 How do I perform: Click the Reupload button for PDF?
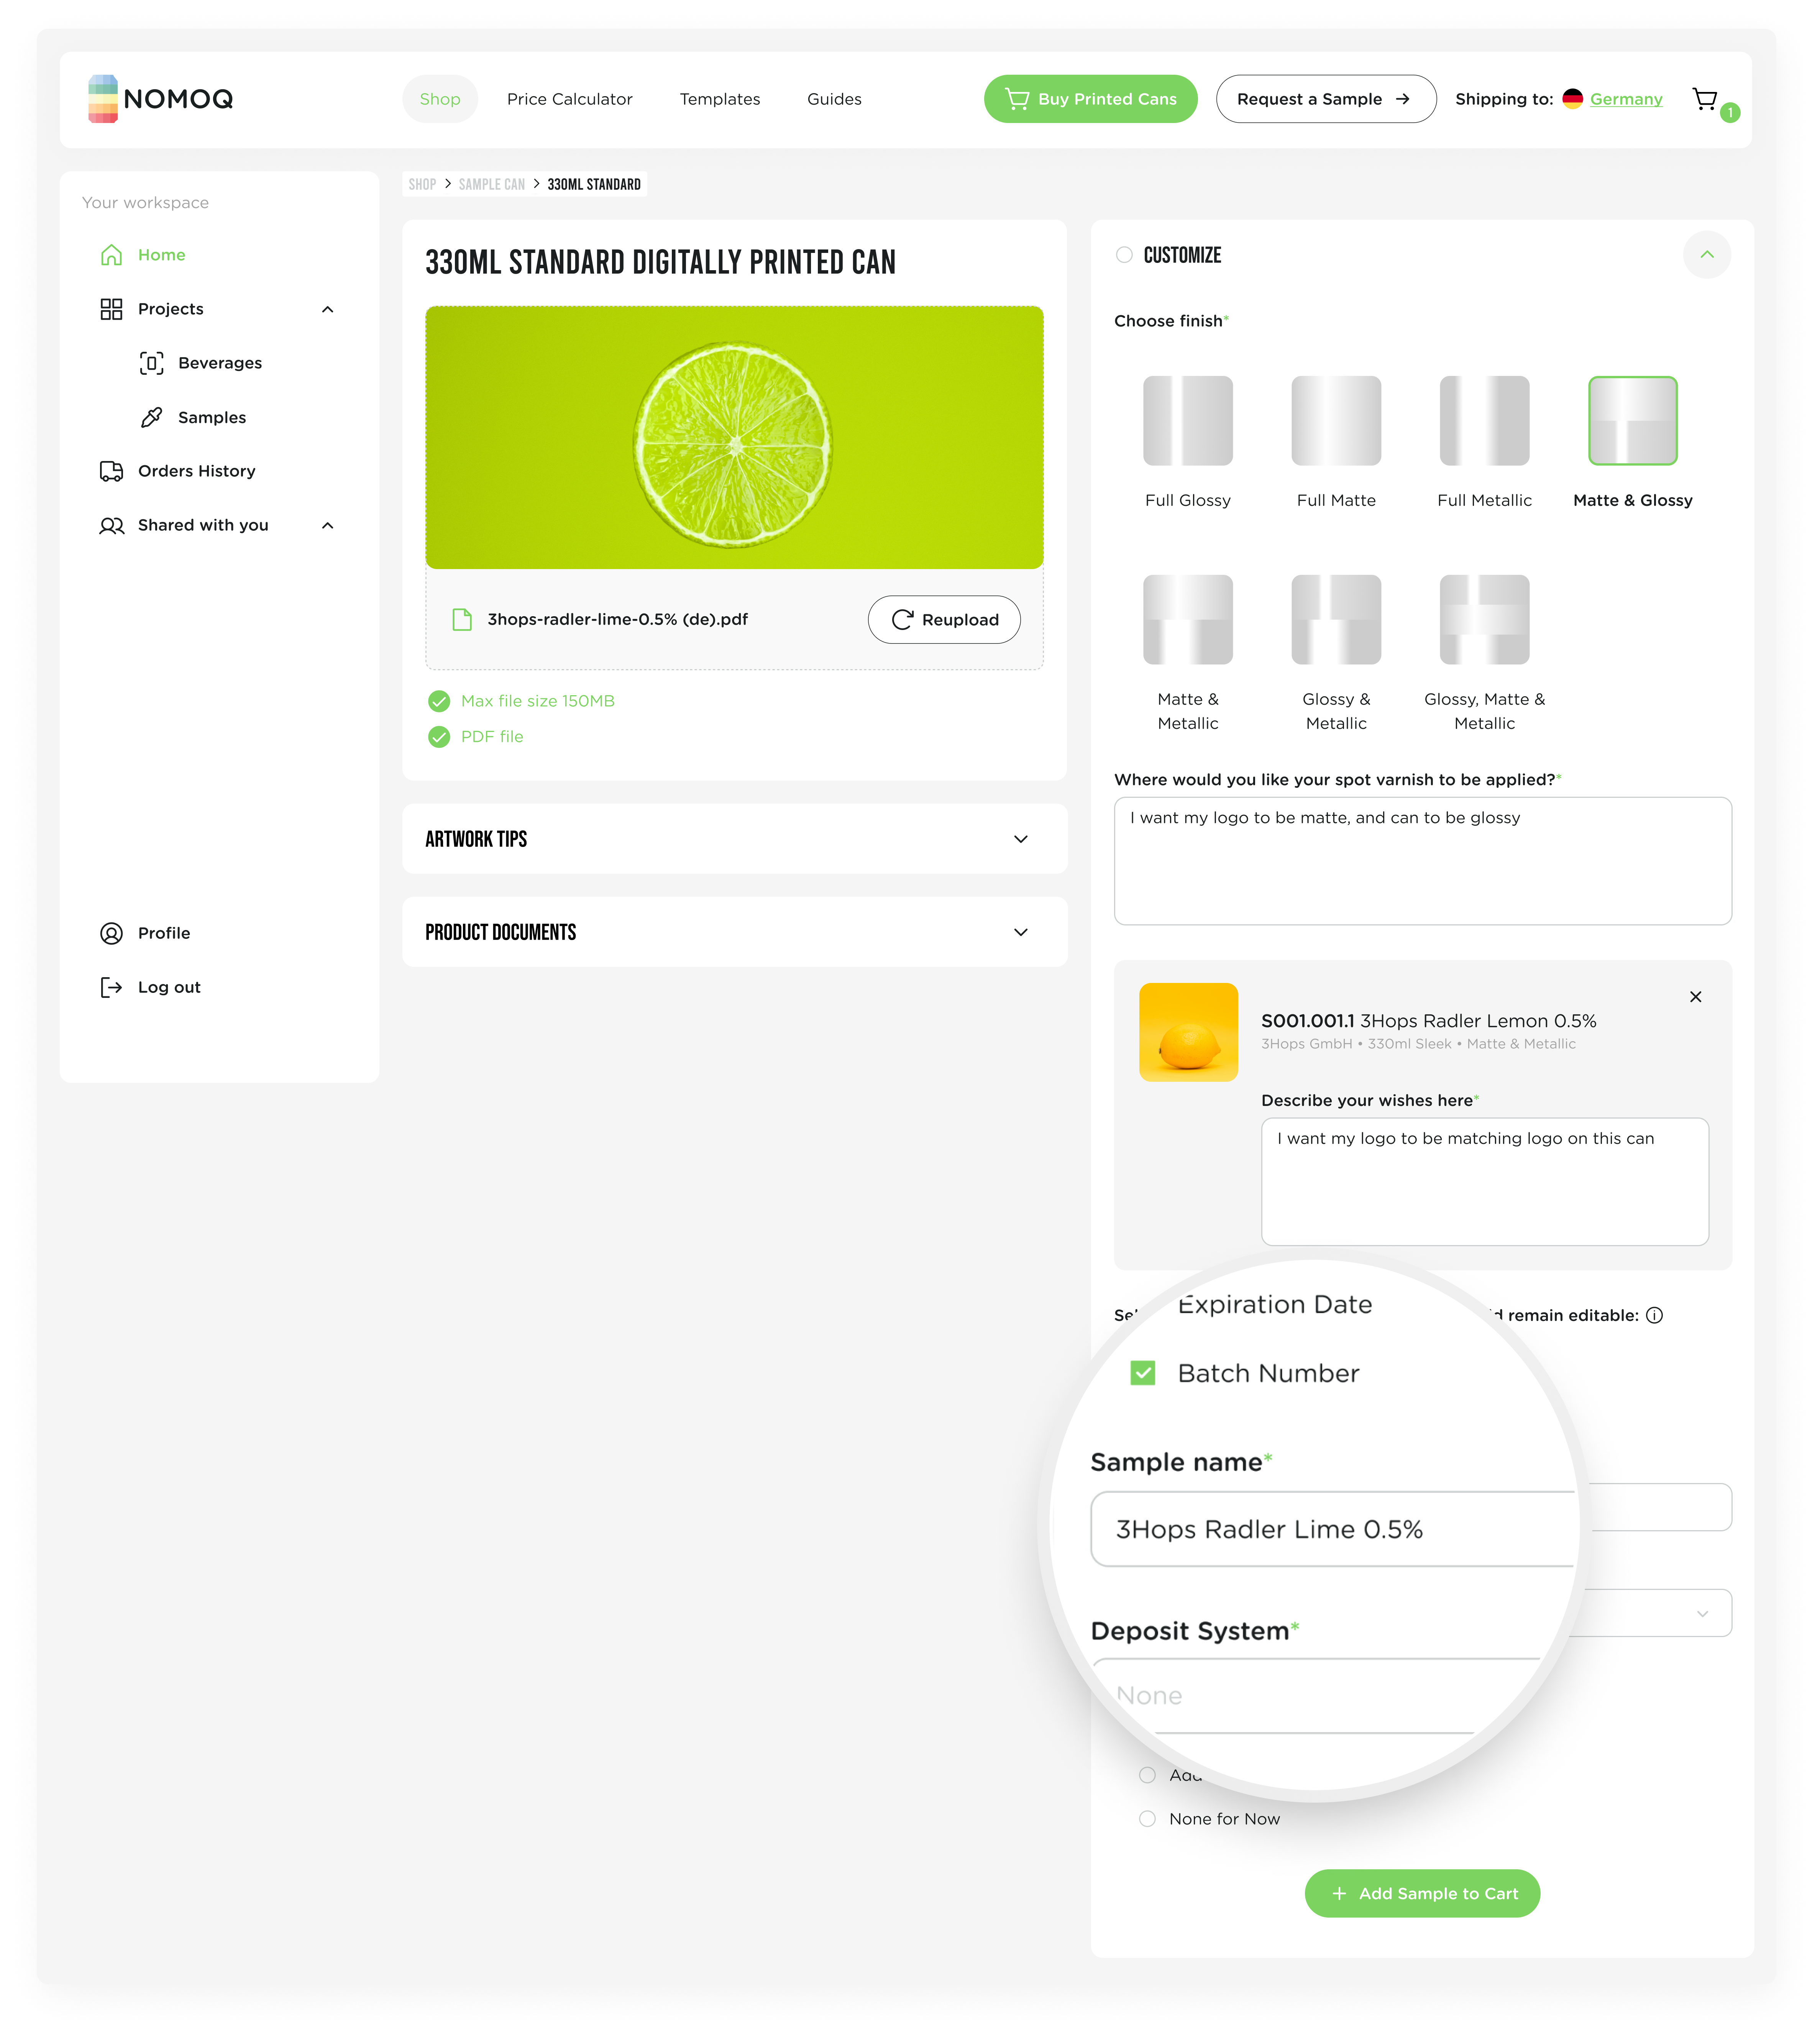[x=944, y=619]
